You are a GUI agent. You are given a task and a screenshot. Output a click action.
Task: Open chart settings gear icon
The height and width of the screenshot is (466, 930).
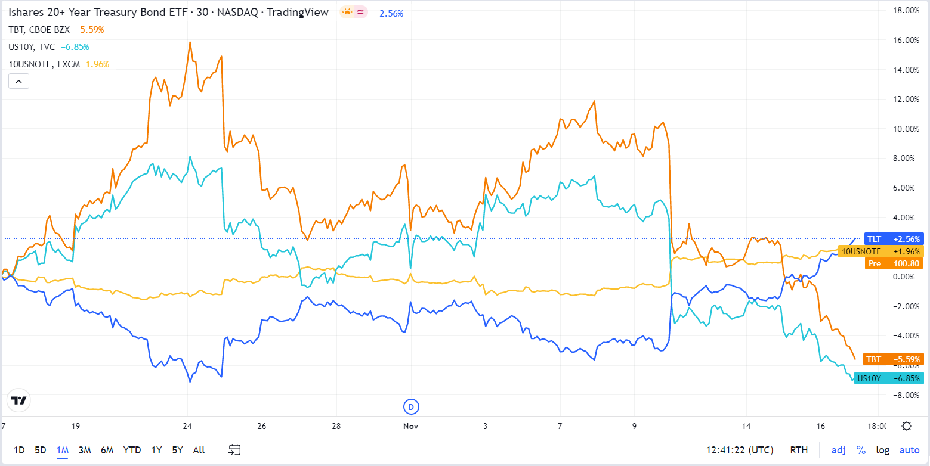(907, 426)
